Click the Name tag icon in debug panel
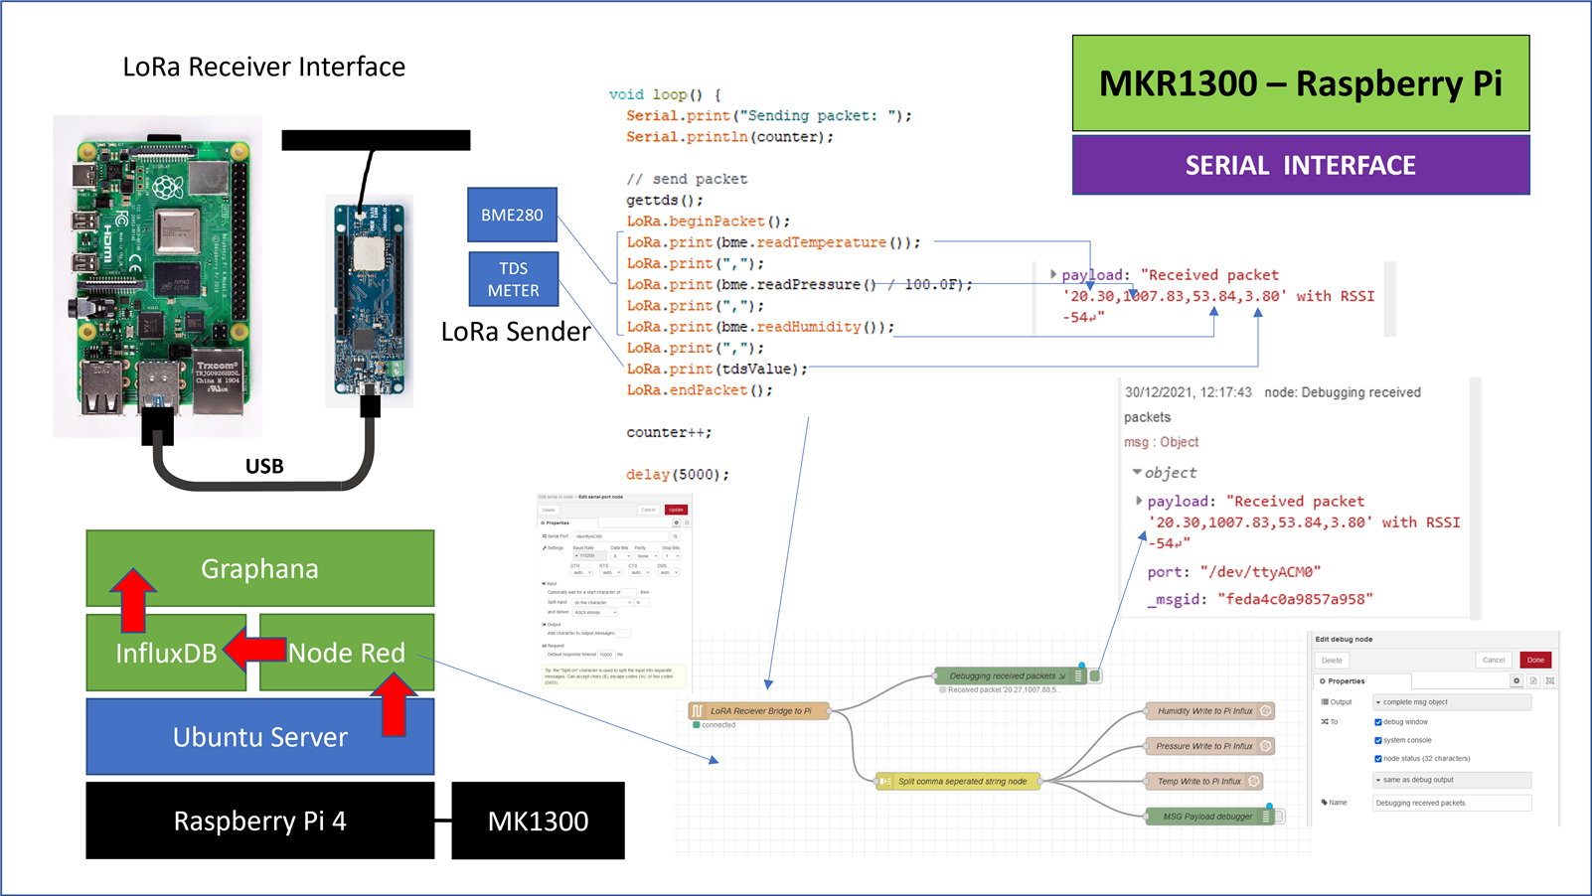The height and width of the screenshot is (896, 1592). click(1325, 803)
